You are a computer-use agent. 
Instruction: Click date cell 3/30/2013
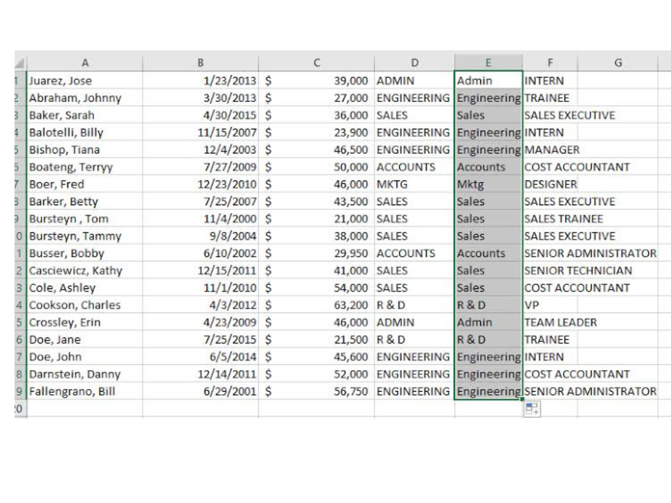200,98
